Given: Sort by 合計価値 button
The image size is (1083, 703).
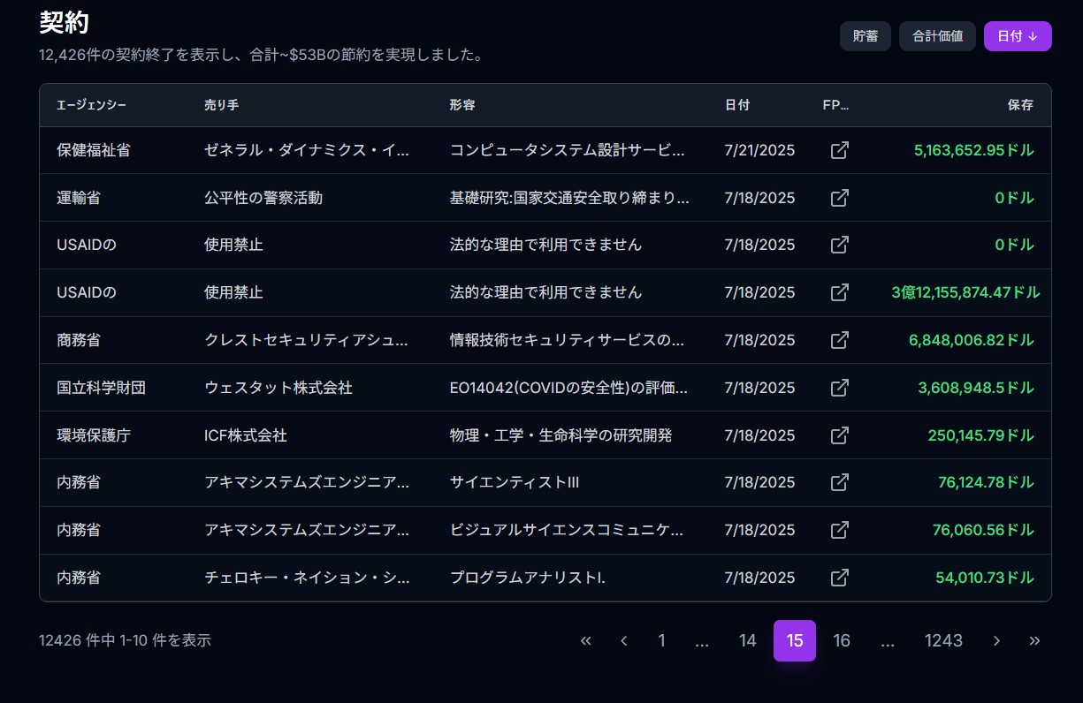Looking at the screenshot, I should tap(937, 36).
